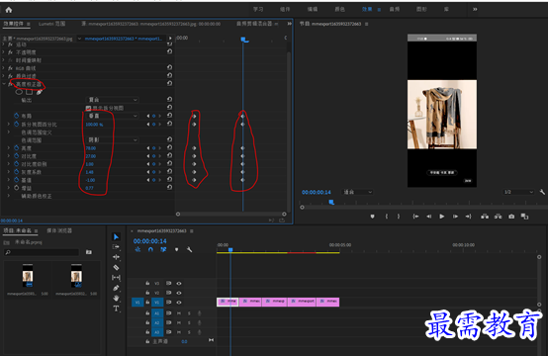Create rectangle mask for the effect

29,92
